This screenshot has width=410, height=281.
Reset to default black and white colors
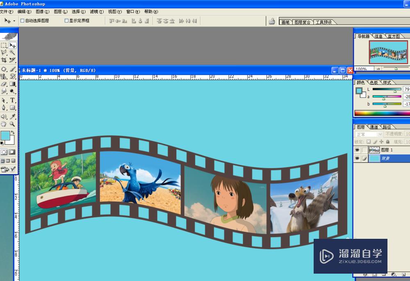(x=2, y=143)
